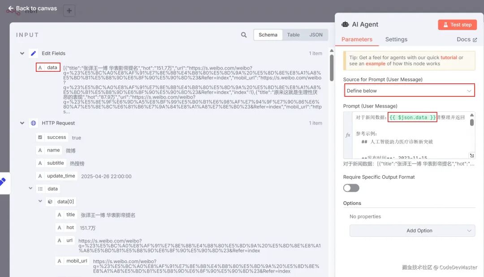Viewport: 484px width, 277px height.
Task: Click the back arrow beside Back to canvas
Action: pos(11,8)
